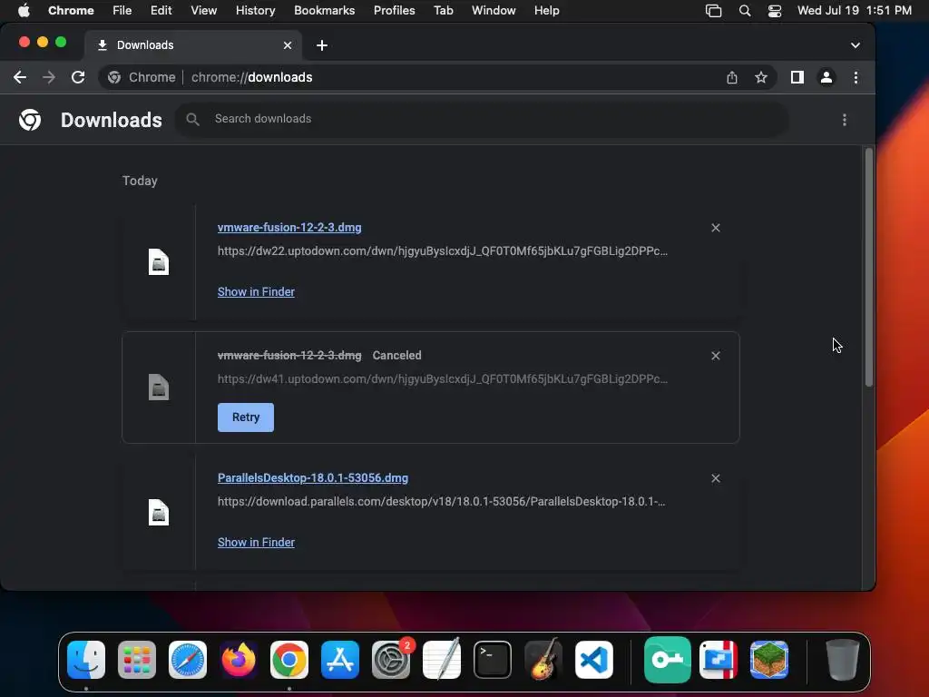Share this page via the share icon
This screenshot has width=929, height=697.
click(732, 78)
